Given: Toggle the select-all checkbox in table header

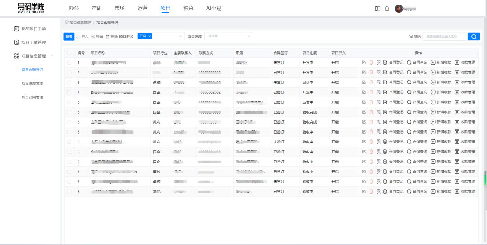Looking at the screenshot, I should 69,53.
